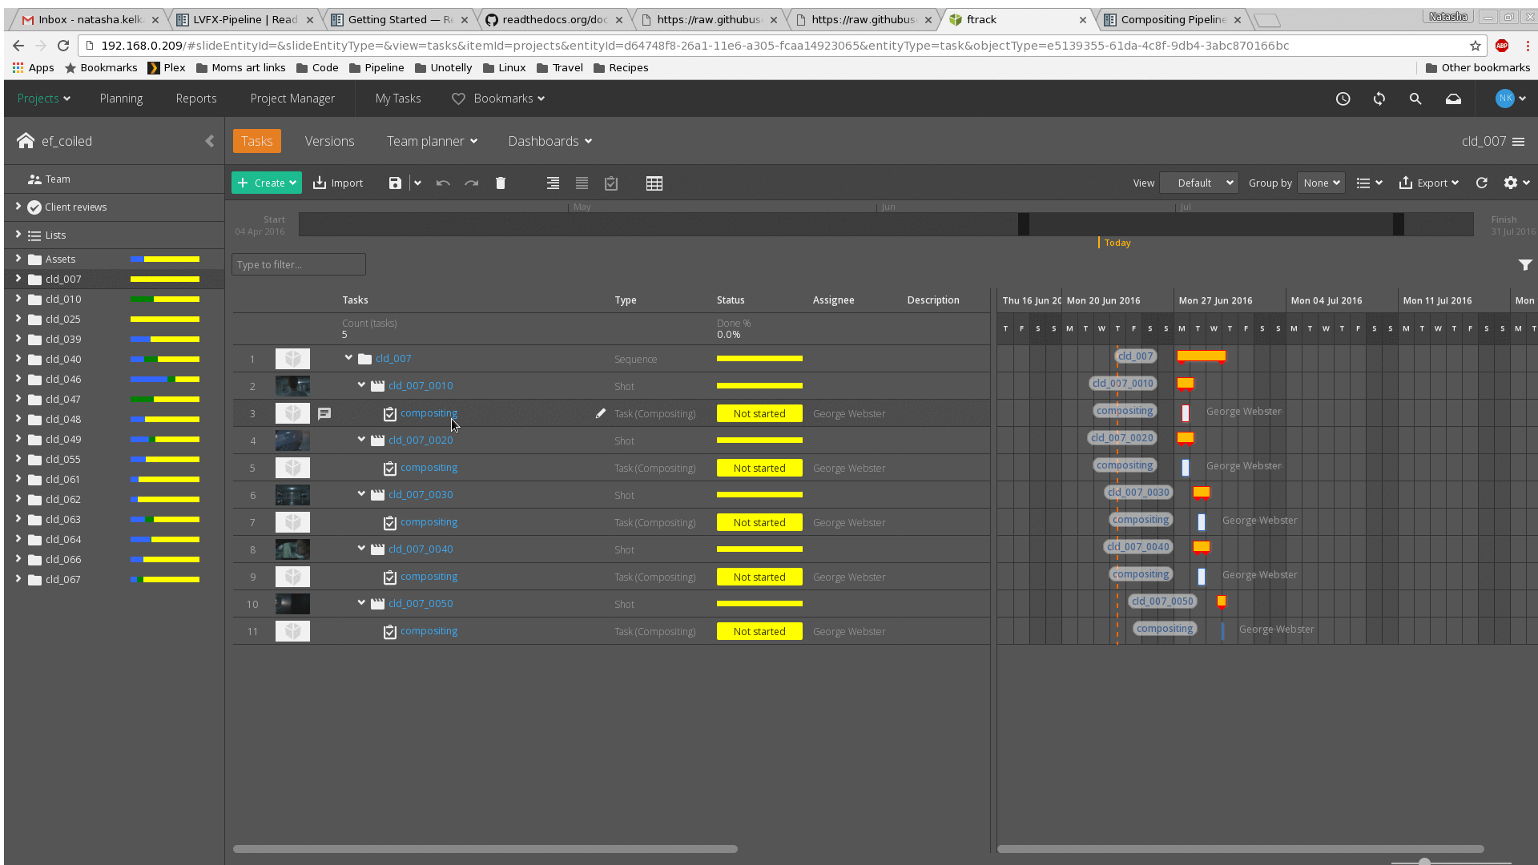Expand the cld_010 tree item
The height and width of the screenshot is (865, 1538).
18,299
